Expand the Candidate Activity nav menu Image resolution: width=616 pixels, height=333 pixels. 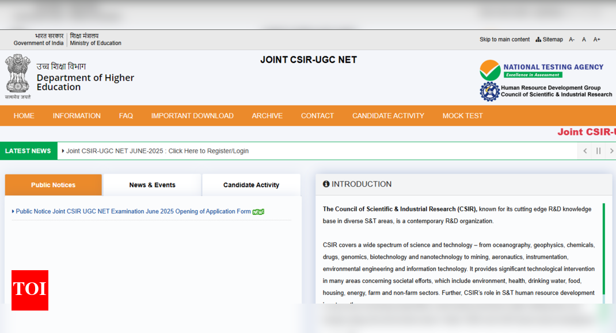coord(388,116)
